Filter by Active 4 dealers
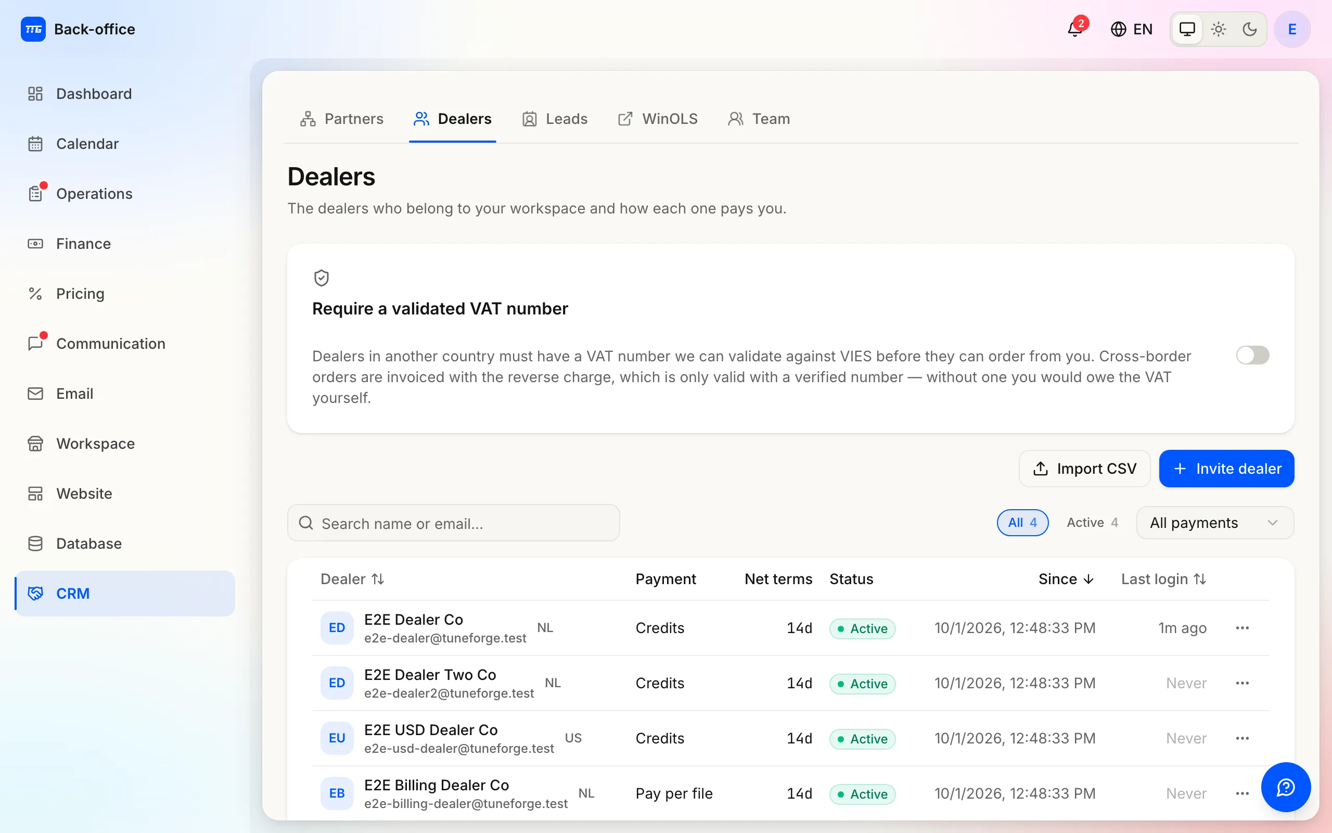Screen dimensions: 1332x833 pyautogui.click(x=1092, y=522)
